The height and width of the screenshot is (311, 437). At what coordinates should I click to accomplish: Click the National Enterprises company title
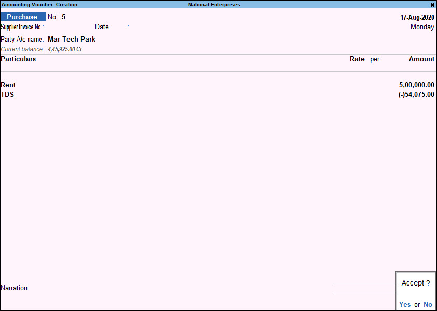coord(214,5)
